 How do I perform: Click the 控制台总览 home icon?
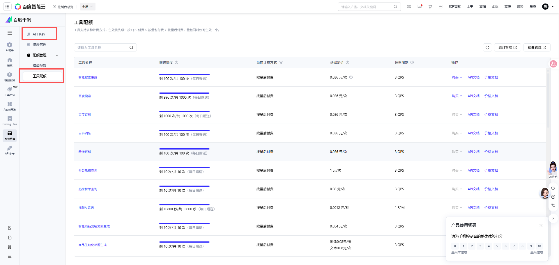pyautogui.click(x=54, y=6)
